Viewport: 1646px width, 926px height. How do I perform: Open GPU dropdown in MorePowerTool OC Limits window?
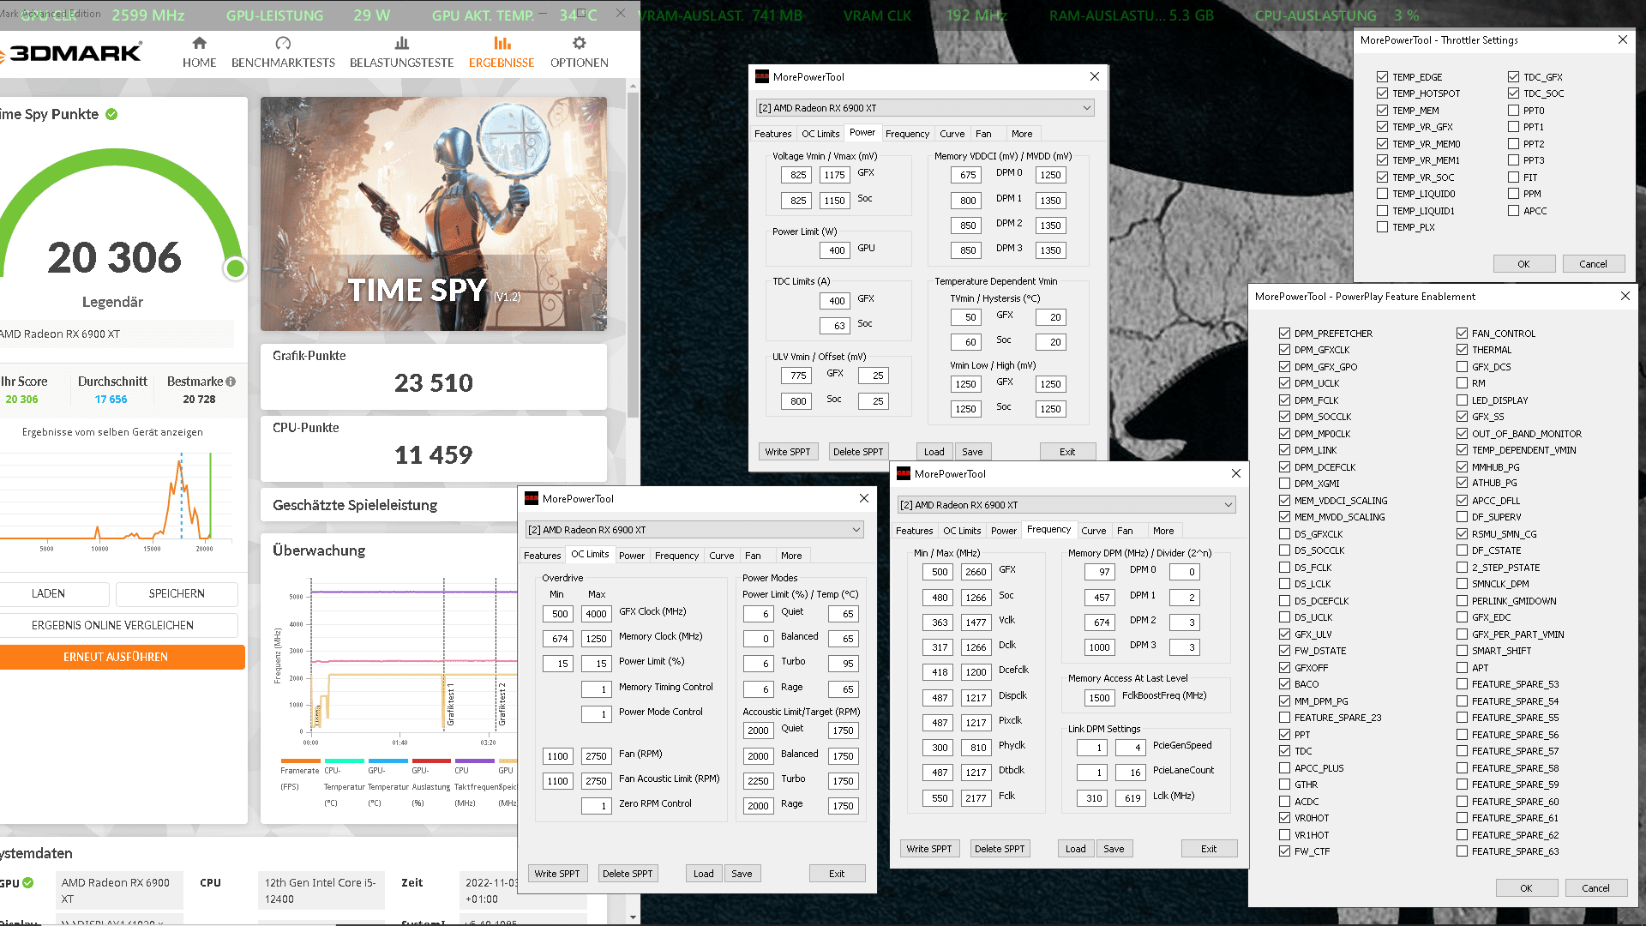[x=694, y=530]
